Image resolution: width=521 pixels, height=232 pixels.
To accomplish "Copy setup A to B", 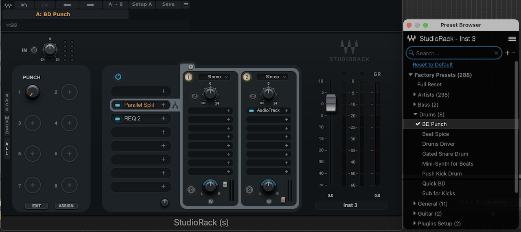I will (x=116, y=4).
